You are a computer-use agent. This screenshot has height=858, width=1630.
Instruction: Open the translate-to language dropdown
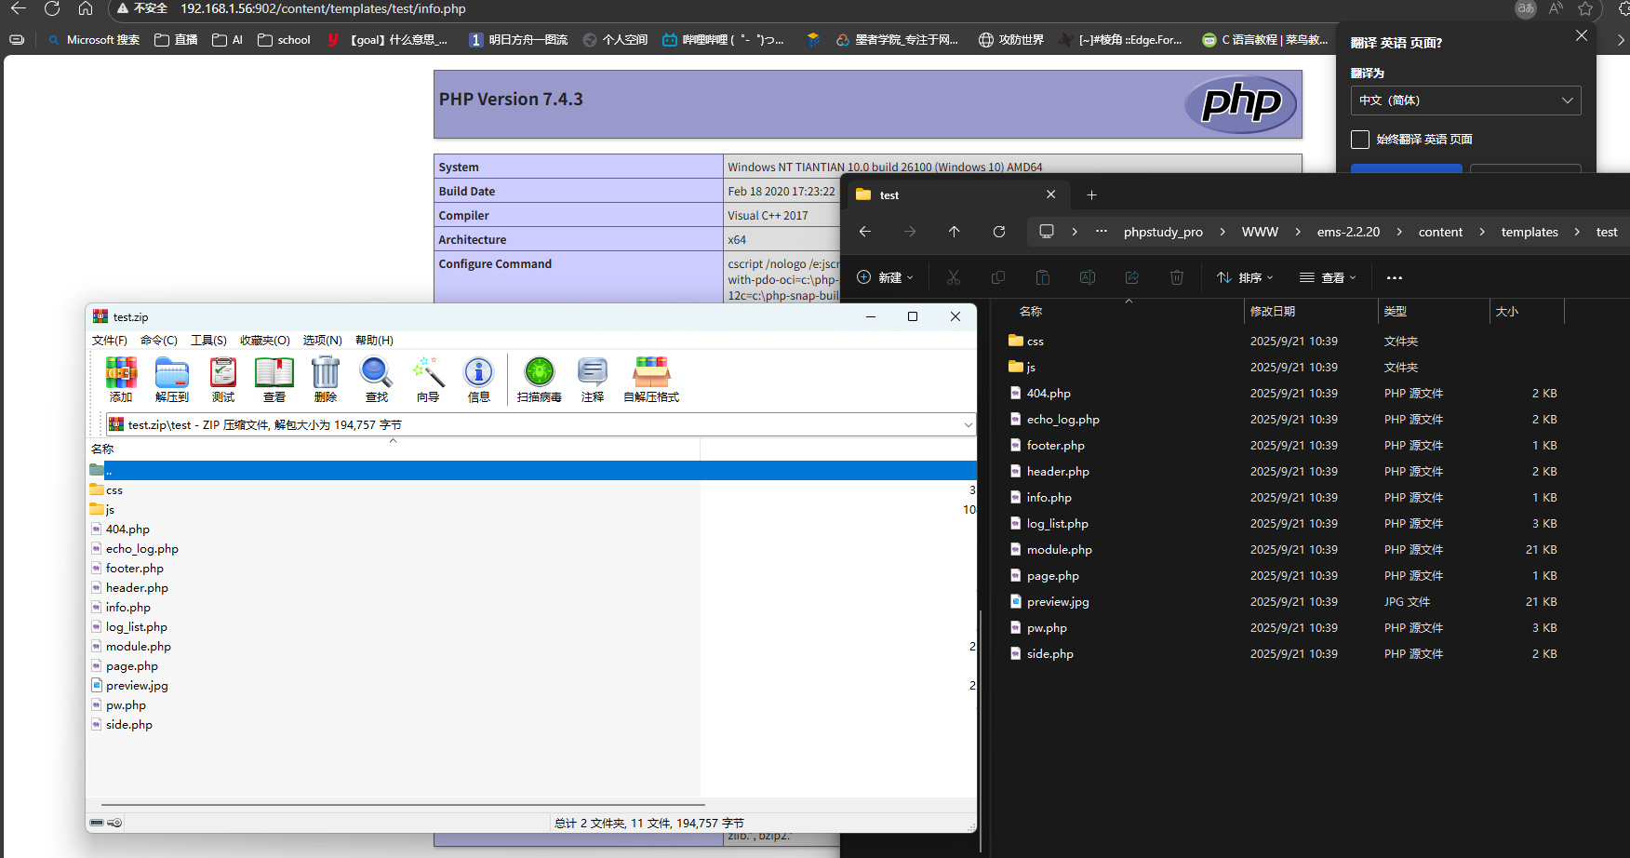click(x=1465, y=101)
